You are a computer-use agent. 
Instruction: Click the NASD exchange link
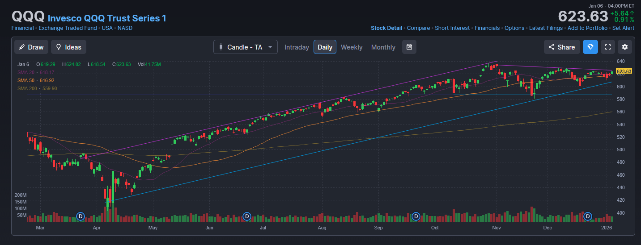tap(125, 28)
